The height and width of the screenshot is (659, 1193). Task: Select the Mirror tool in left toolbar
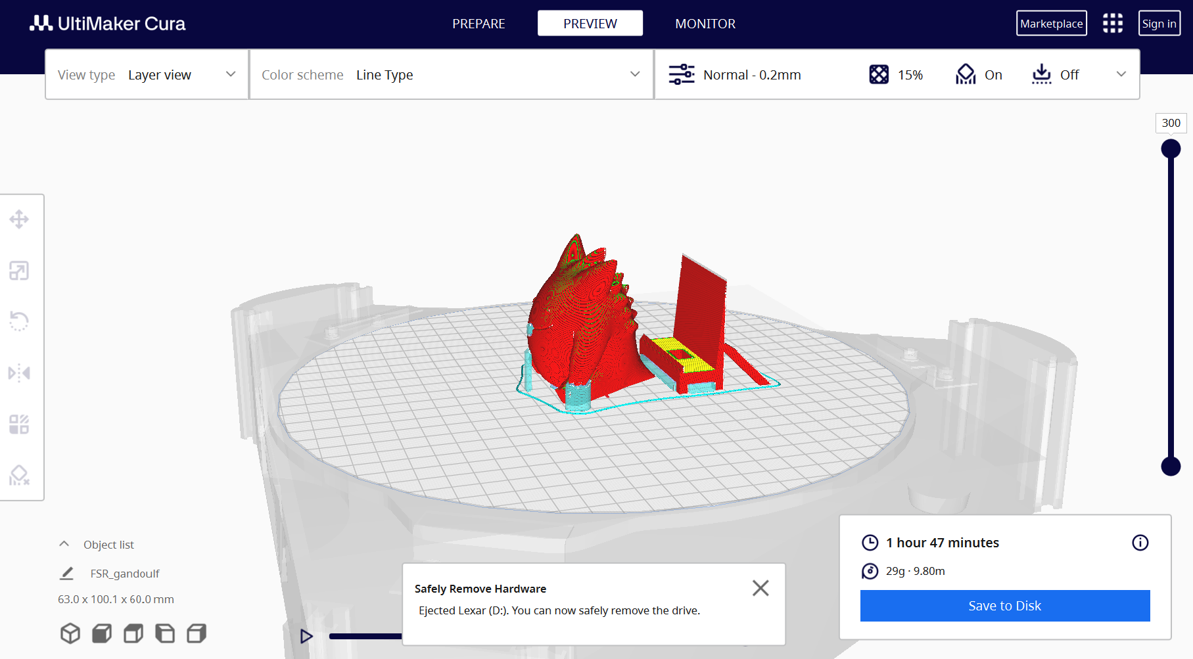click(x=19, y=373)
